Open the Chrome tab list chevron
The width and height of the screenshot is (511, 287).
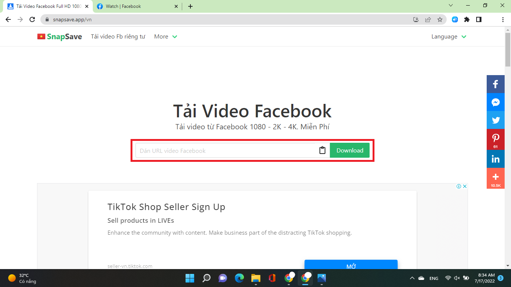[451, 6]
